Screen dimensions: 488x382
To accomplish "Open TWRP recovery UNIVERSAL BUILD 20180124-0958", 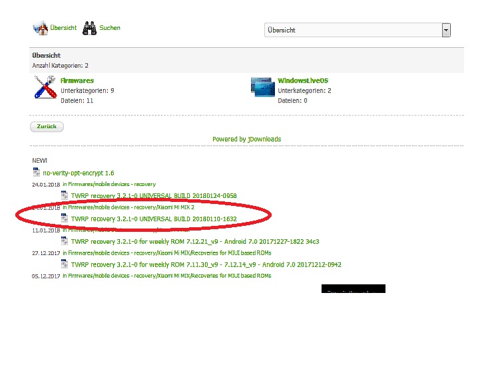I will [154, 196].
